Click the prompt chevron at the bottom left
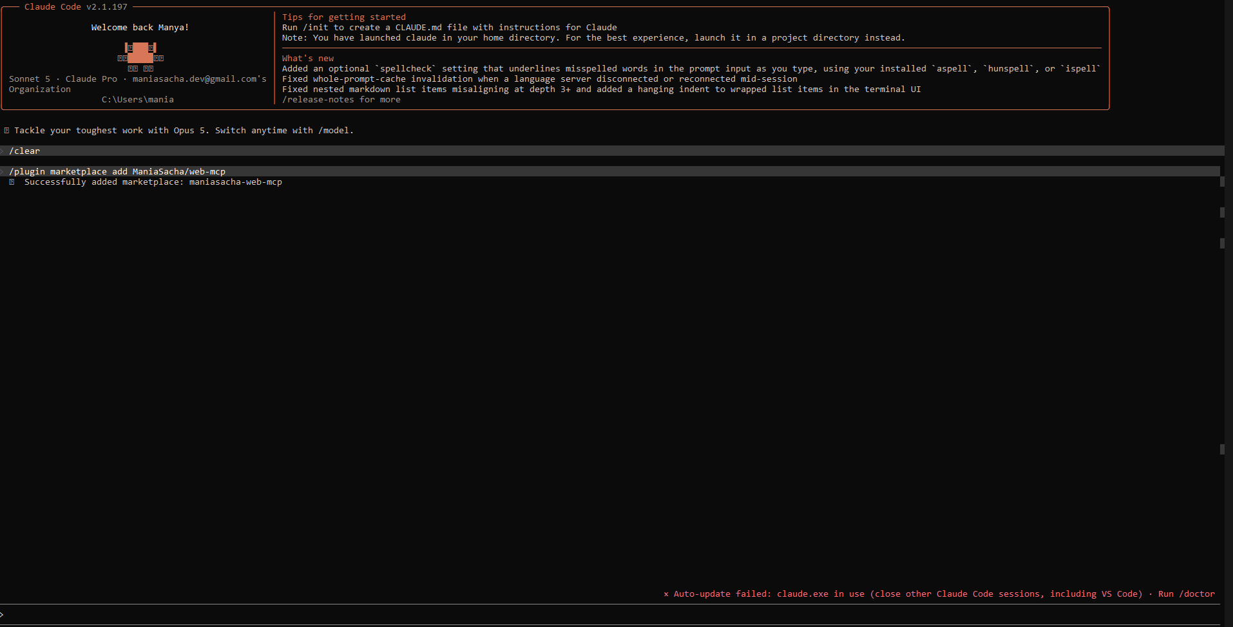 [x=2, y=615]
